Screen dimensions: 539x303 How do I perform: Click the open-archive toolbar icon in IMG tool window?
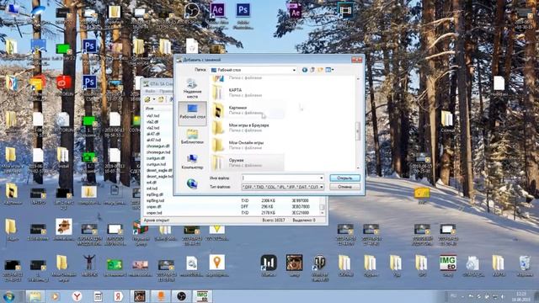[x=148, y=99]
